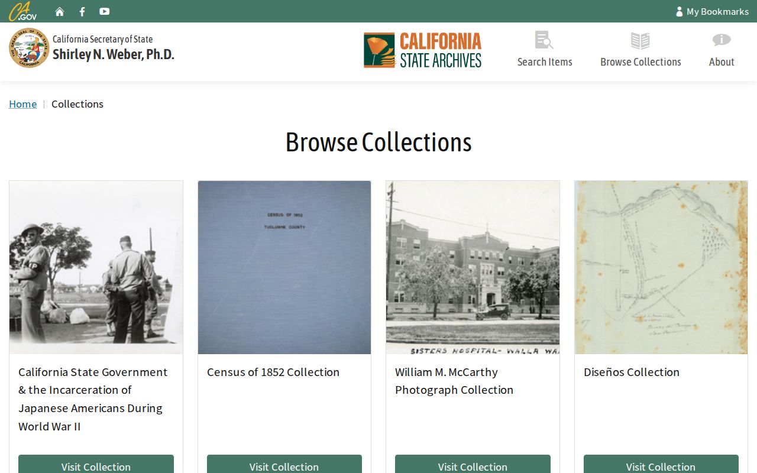This screenshot has width=757, height=473.
Task: Click the About speech bubble icon
Action: pos(722,40)
